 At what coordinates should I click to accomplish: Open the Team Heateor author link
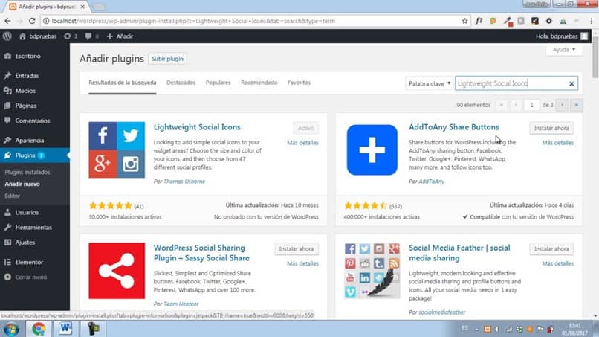click(x=181, y=304)
